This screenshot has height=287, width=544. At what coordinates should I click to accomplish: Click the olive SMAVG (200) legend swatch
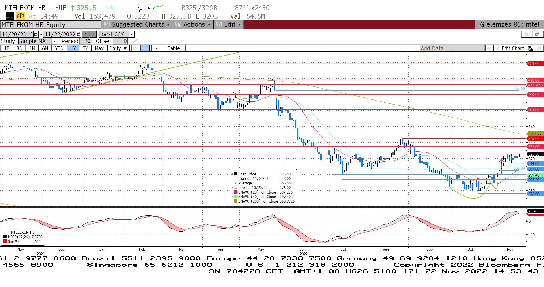(x=235, y=201)
